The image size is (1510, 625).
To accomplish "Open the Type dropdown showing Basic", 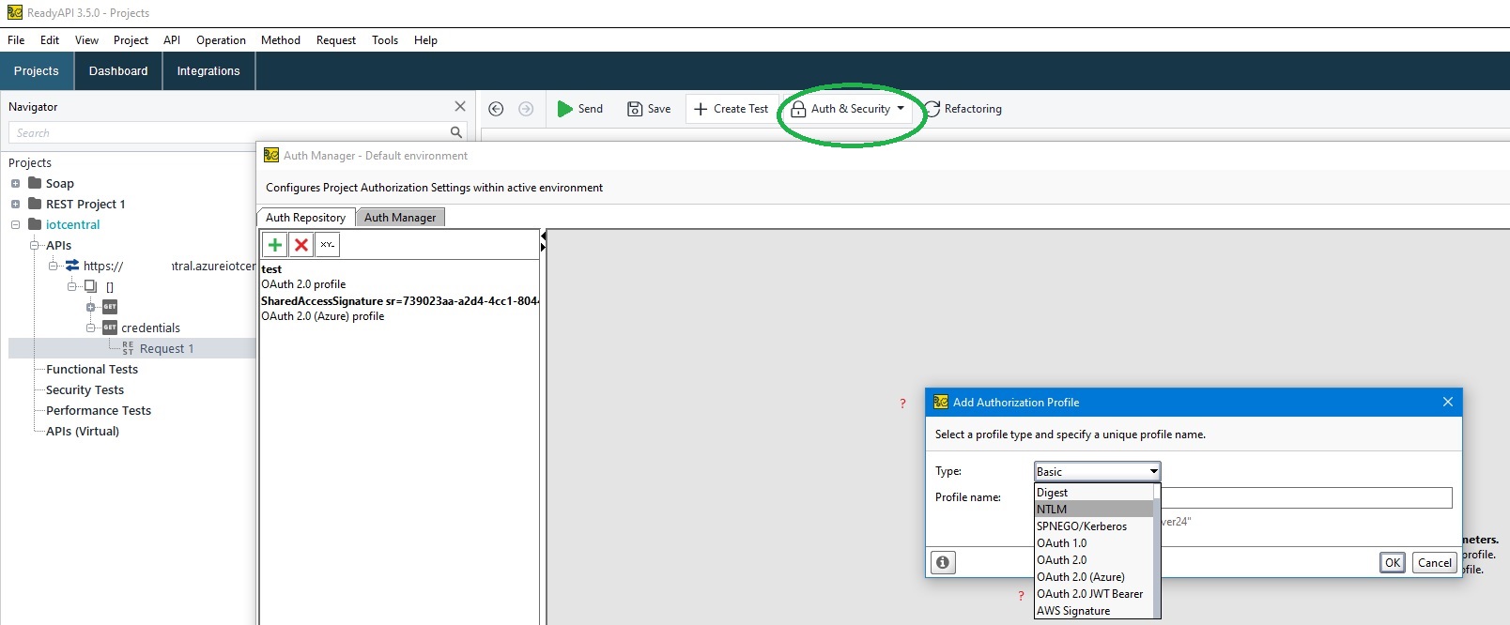I will [1097, 471].
